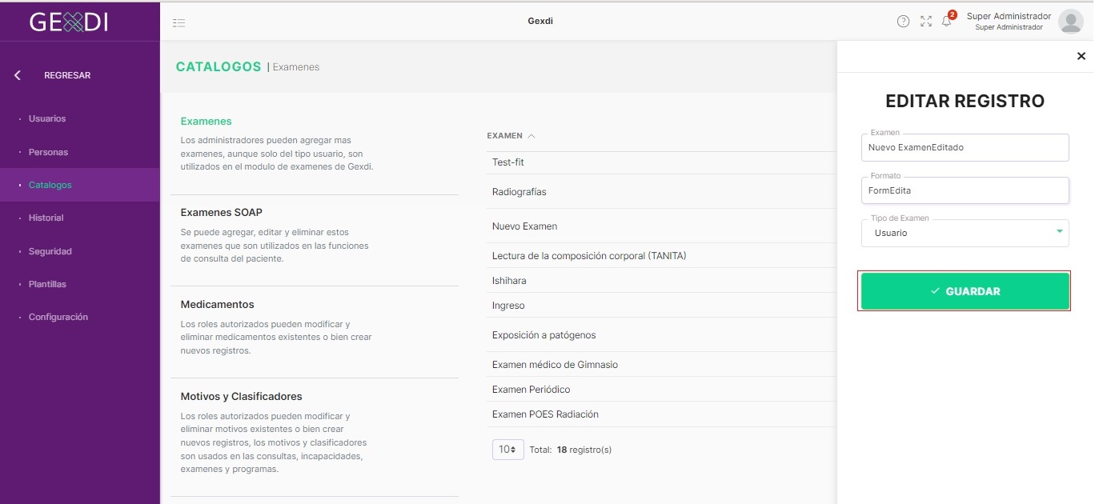Select the Test-fit row
Image resolution: width=1095 pixels, height=504 pixels.
point(662,162)
